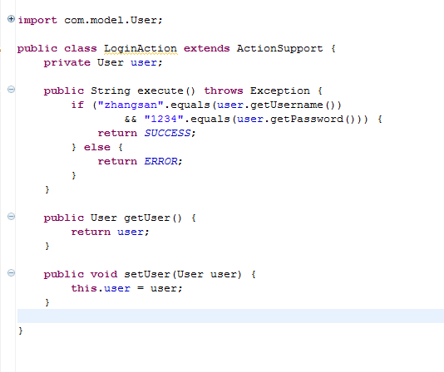Screen dimensions: 444x372
Task: Click the ActionSupport superclass name
Action: tap(279, 49)
